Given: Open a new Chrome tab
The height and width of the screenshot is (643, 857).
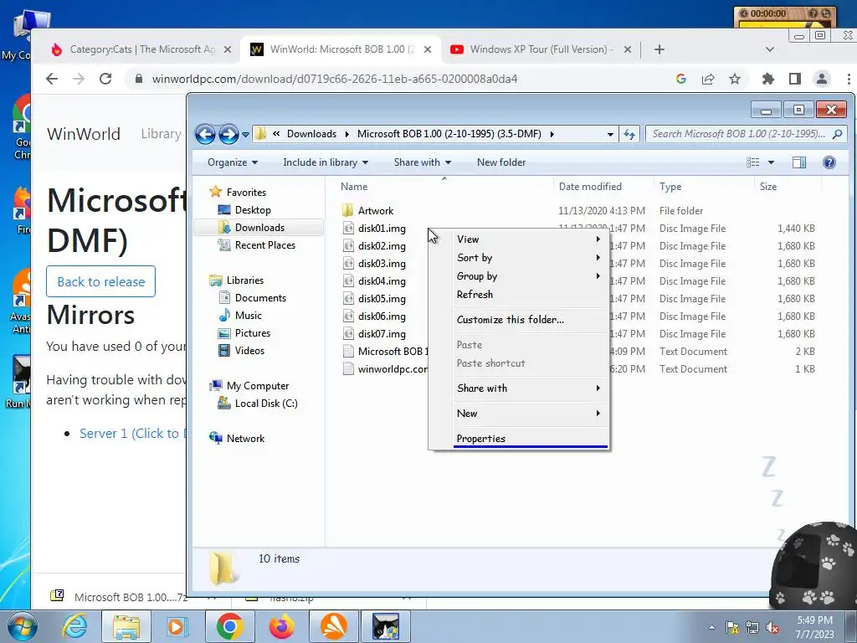Looking at the screenshot, I should click(x=659, y=49).
